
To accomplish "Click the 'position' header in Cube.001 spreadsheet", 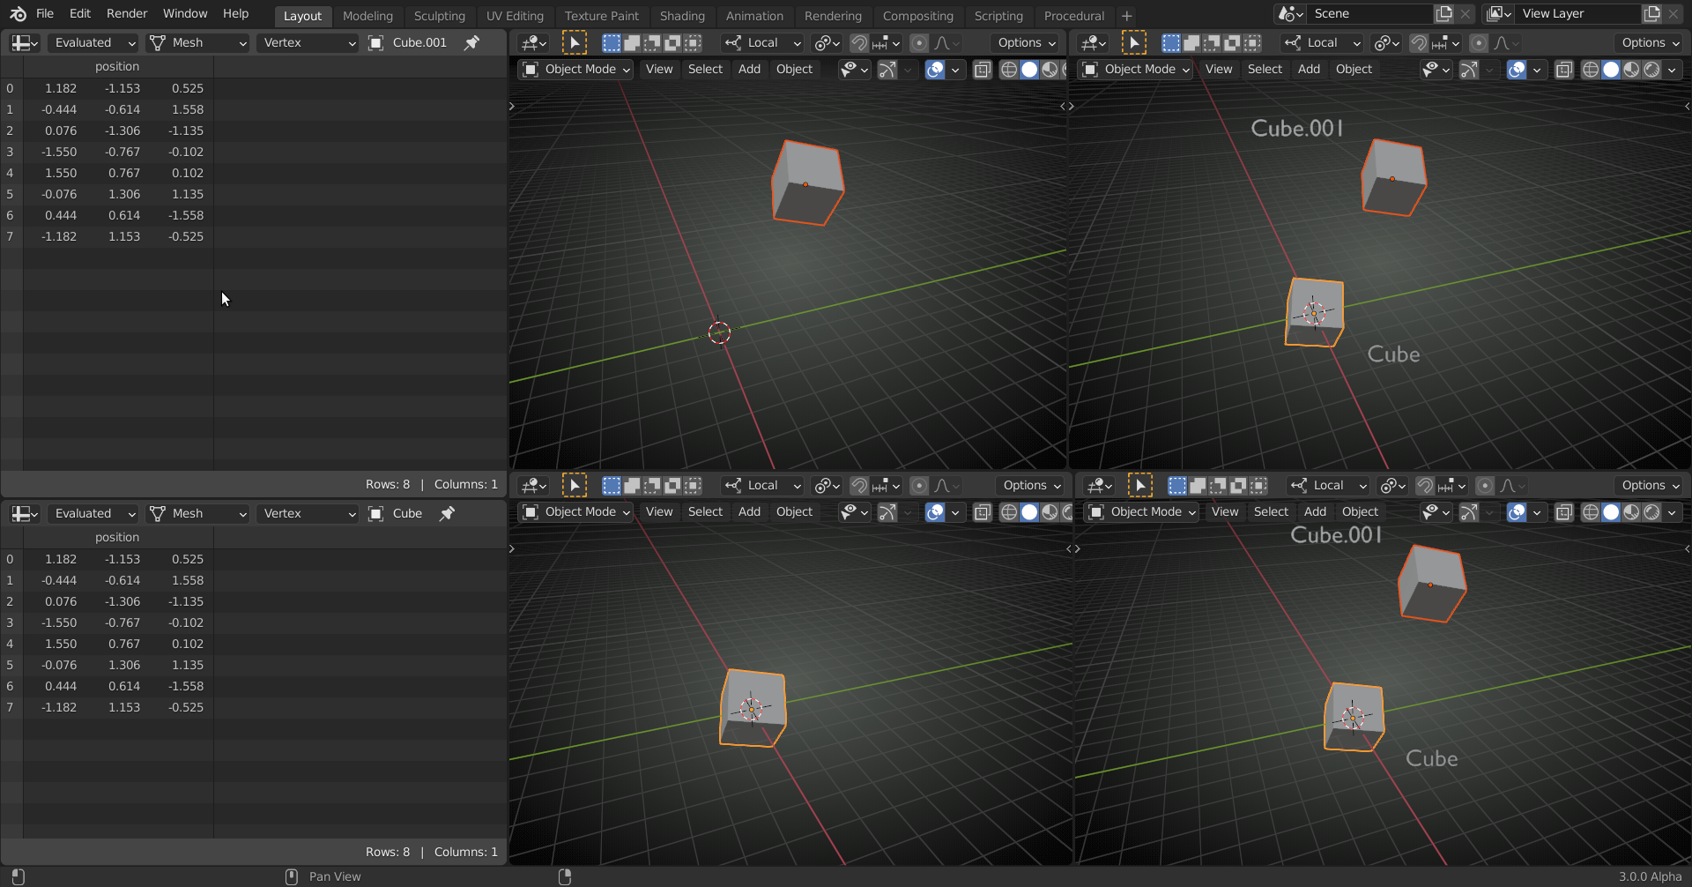I will pos(117,67).
